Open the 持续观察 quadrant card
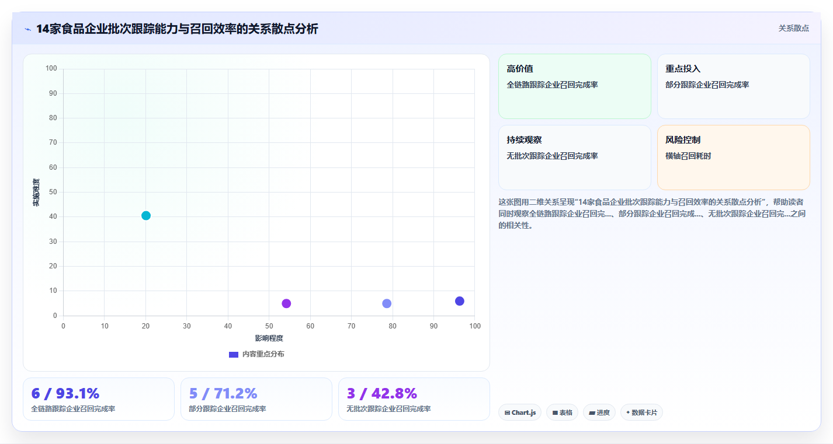Screen dimensions: 833x444 pyautogui.click(x=574, y=158)
